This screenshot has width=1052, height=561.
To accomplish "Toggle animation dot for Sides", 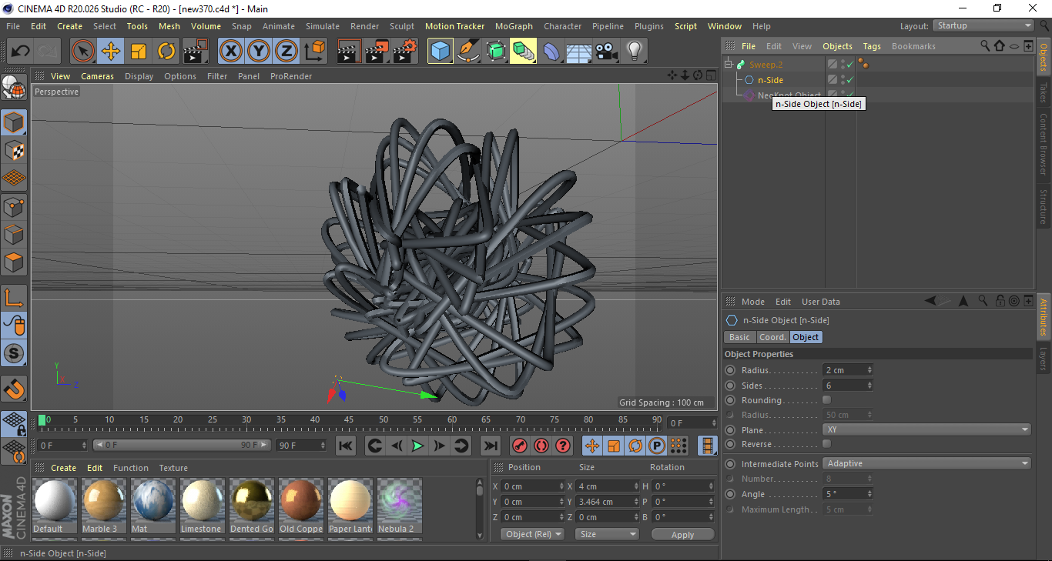I will coord(730,386).
